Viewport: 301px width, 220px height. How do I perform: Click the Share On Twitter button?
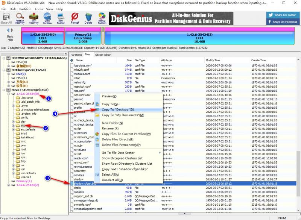[x=283, y=15]
